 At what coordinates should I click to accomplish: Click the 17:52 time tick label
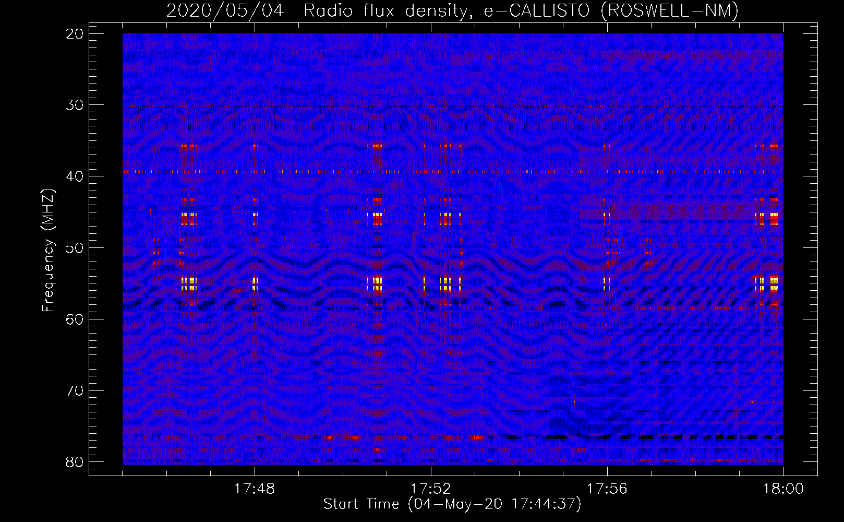point(431,489)
